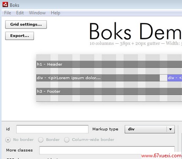Choose the Border radio option
The image size is (182, 159).
[x=49, y=140]
